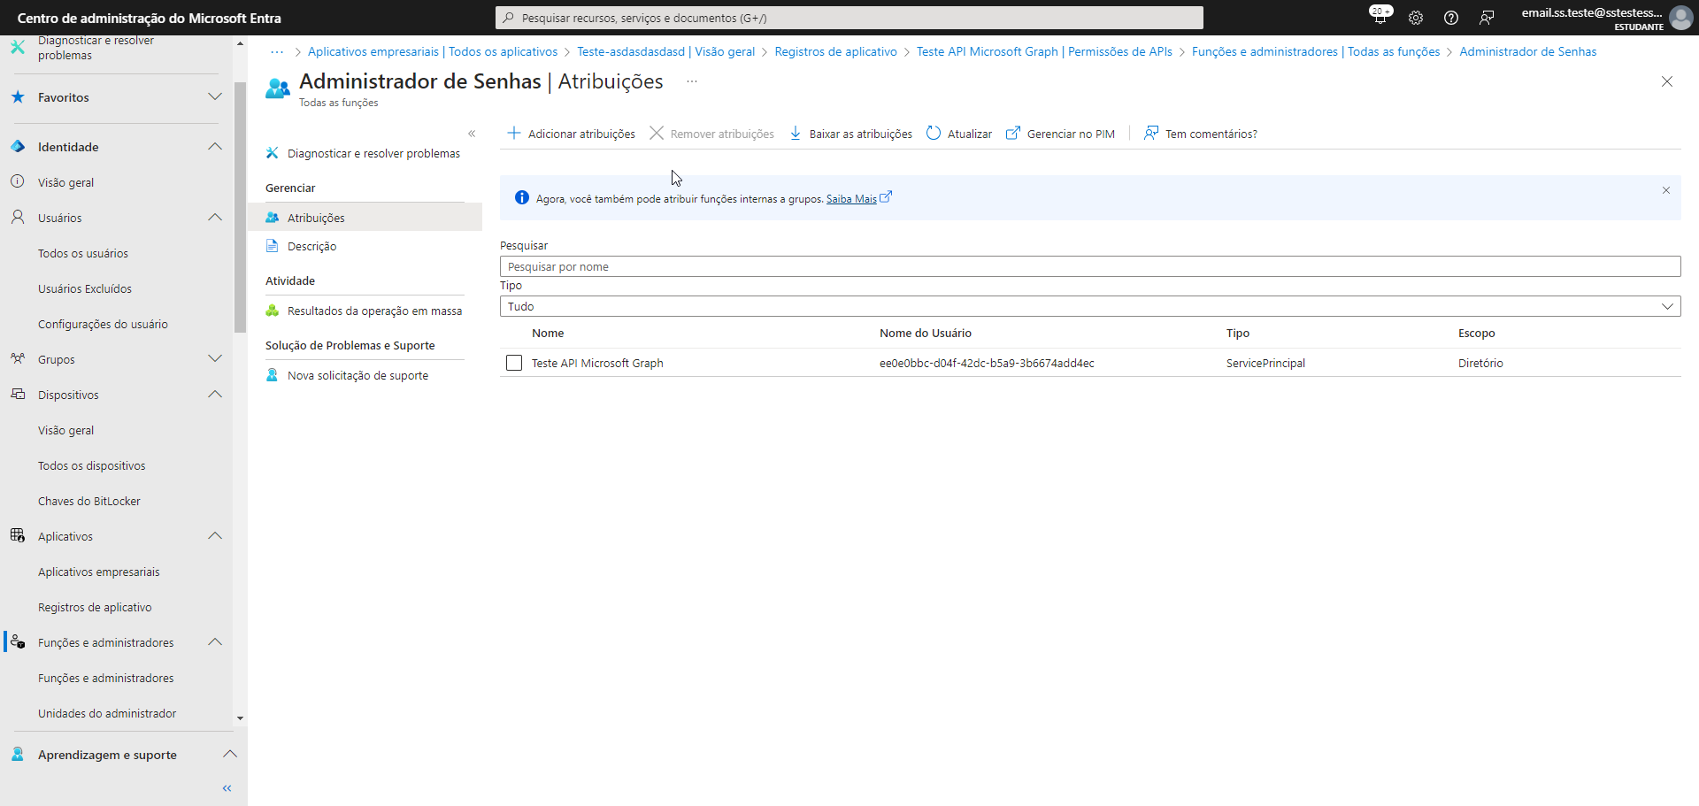This screenshot has height=806, width=1699.
Task: Click the Gerenciar no PIM external-link icon
Action: pyautogui.click(x=1013, y=133)
